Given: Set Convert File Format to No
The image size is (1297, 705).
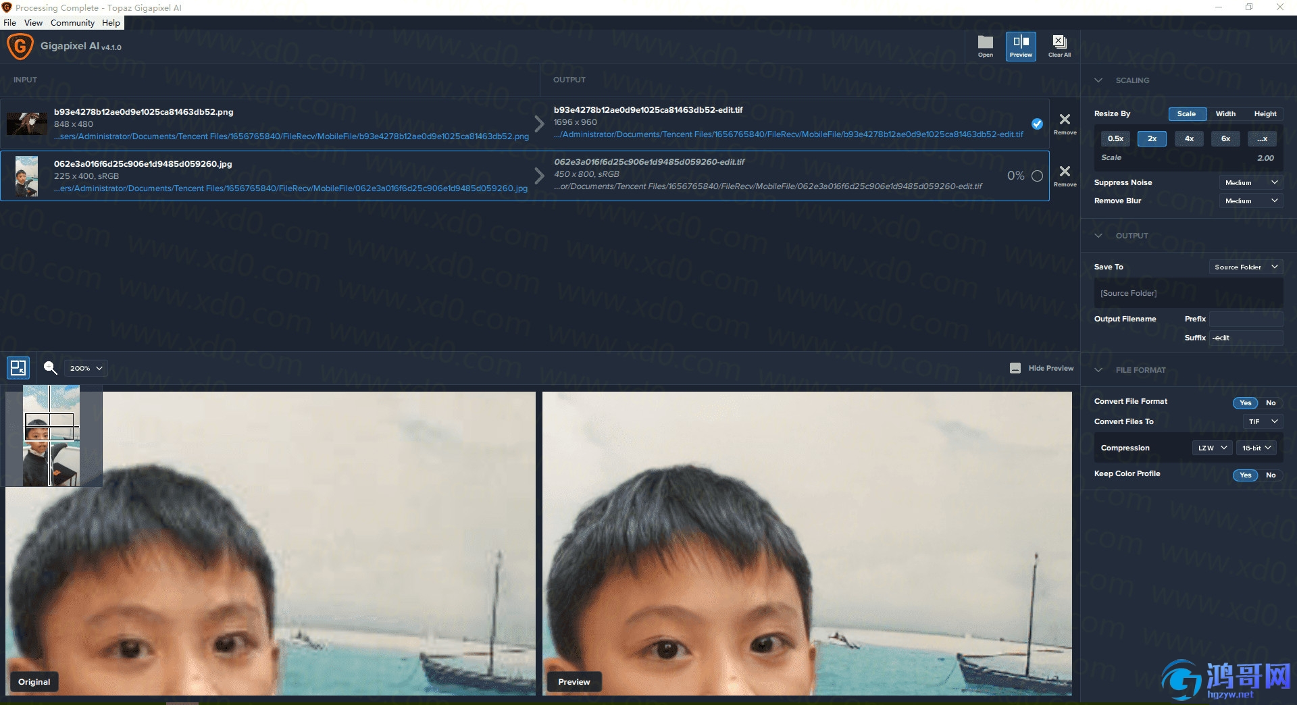Looking at the screenshot, I should pyautogui.click(x=1271, y=402).
